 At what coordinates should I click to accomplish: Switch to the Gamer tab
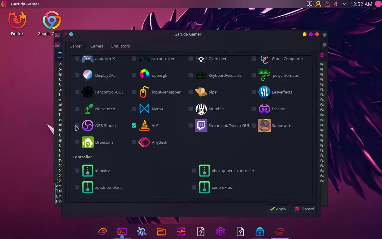[x=76, y=46]
